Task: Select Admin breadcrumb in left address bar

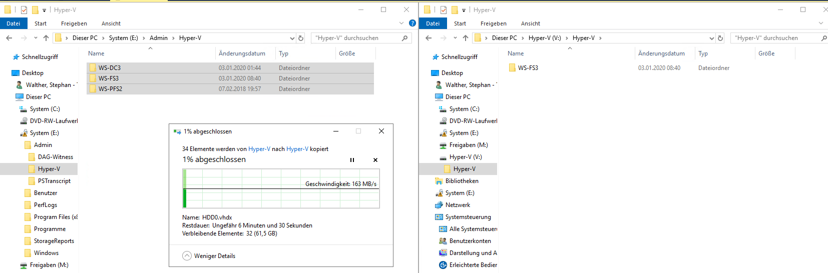Action: [x=159, y=38]
